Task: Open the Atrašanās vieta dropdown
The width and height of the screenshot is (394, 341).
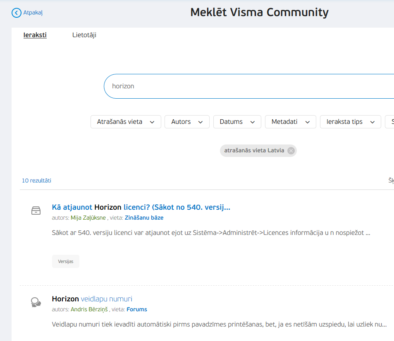Action: [x=126, y=122]
